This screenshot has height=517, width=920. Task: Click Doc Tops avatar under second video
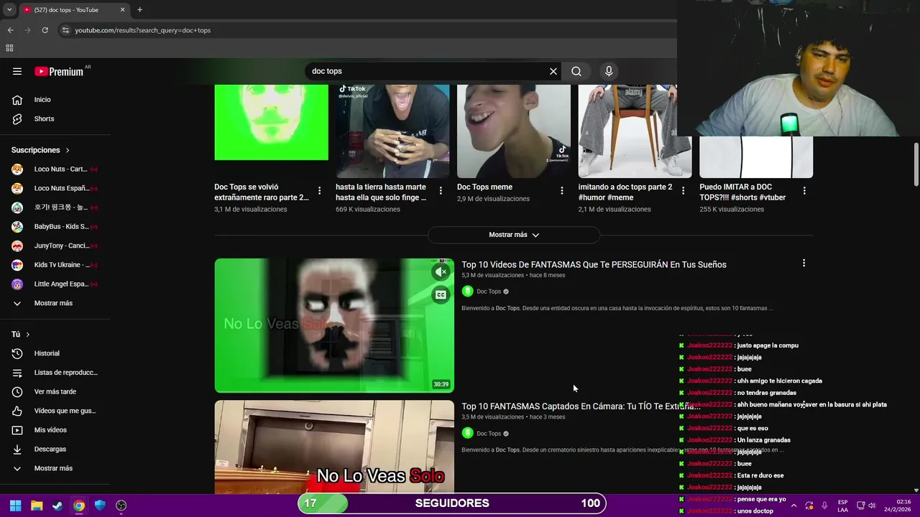467,434
